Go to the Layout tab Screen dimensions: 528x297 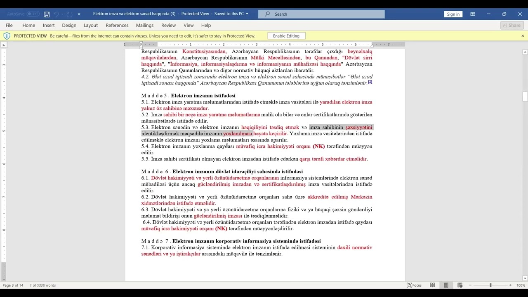tap(91, 25)
